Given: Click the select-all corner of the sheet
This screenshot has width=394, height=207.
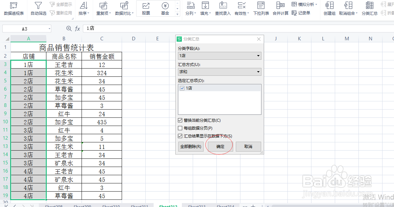Looking at the screenshot, I should coord(7,39).
